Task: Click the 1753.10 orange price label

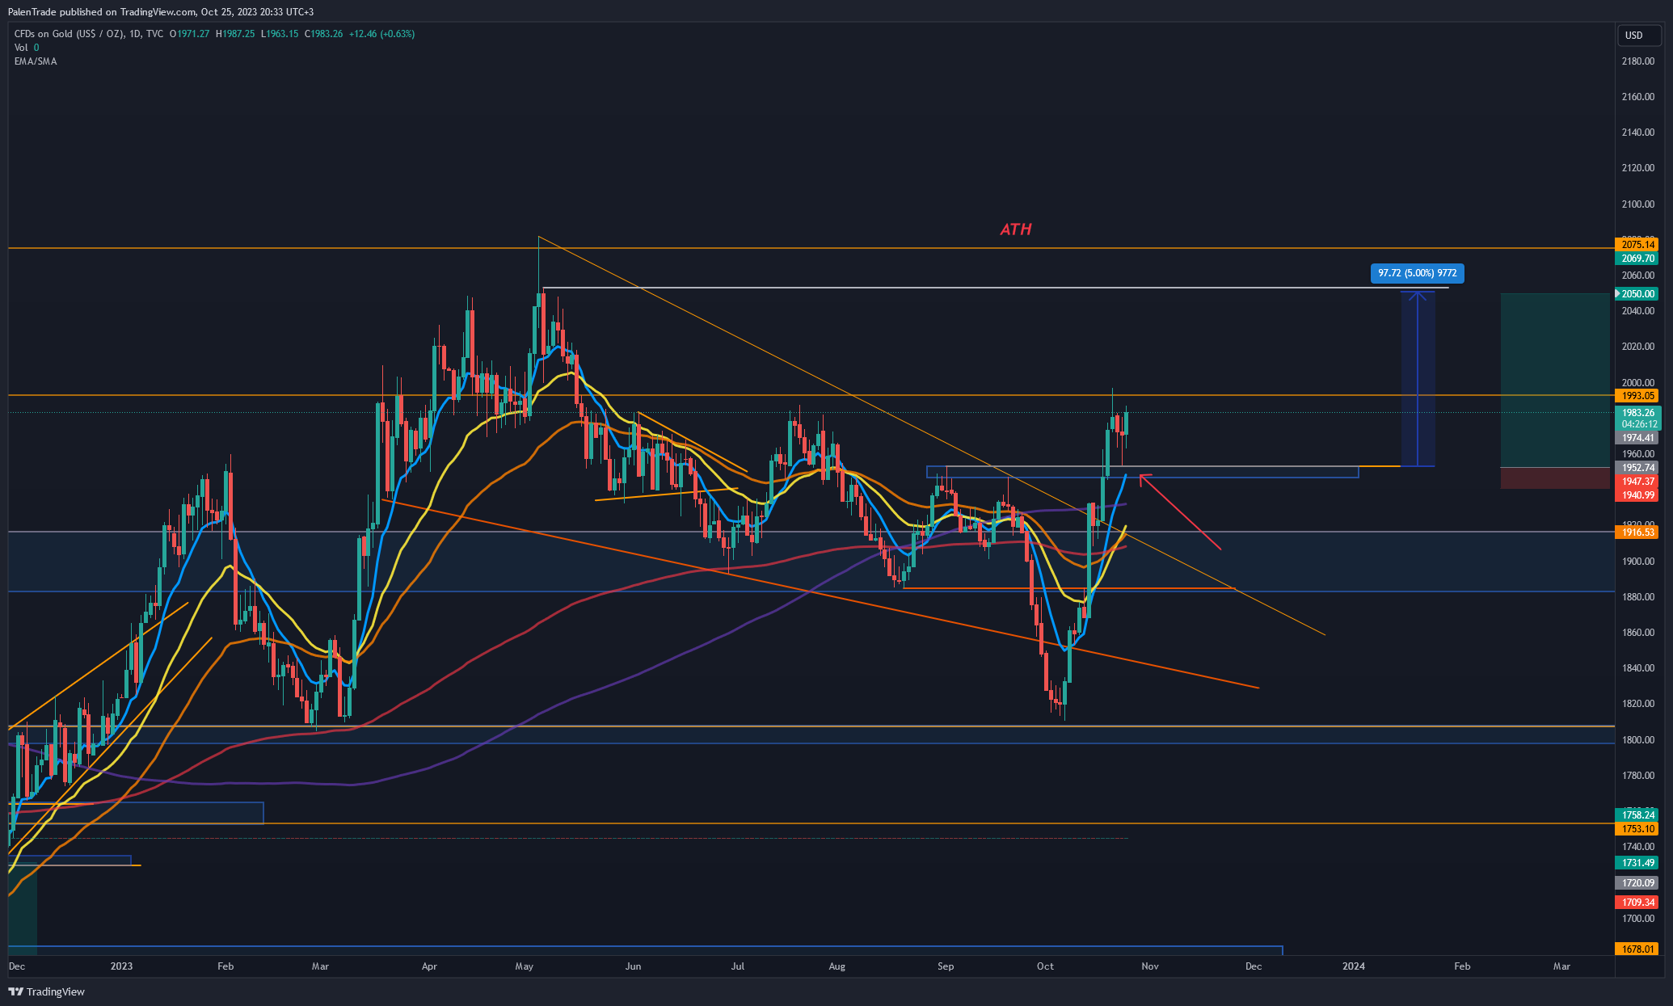Action: click(1637, 829)
